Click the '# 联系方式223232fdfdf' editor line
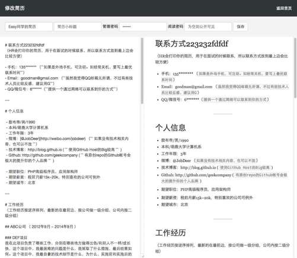Screen dimensions: 297x258 tap(25, 45)
